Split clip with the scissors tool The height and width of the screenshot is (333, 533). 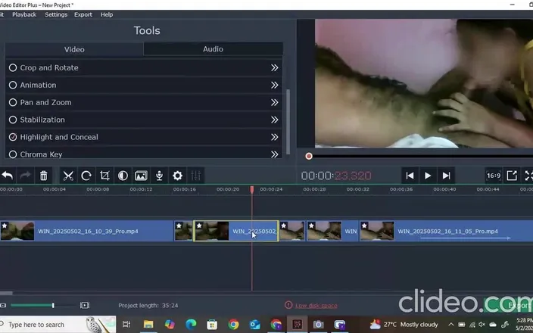coord(68,176)
